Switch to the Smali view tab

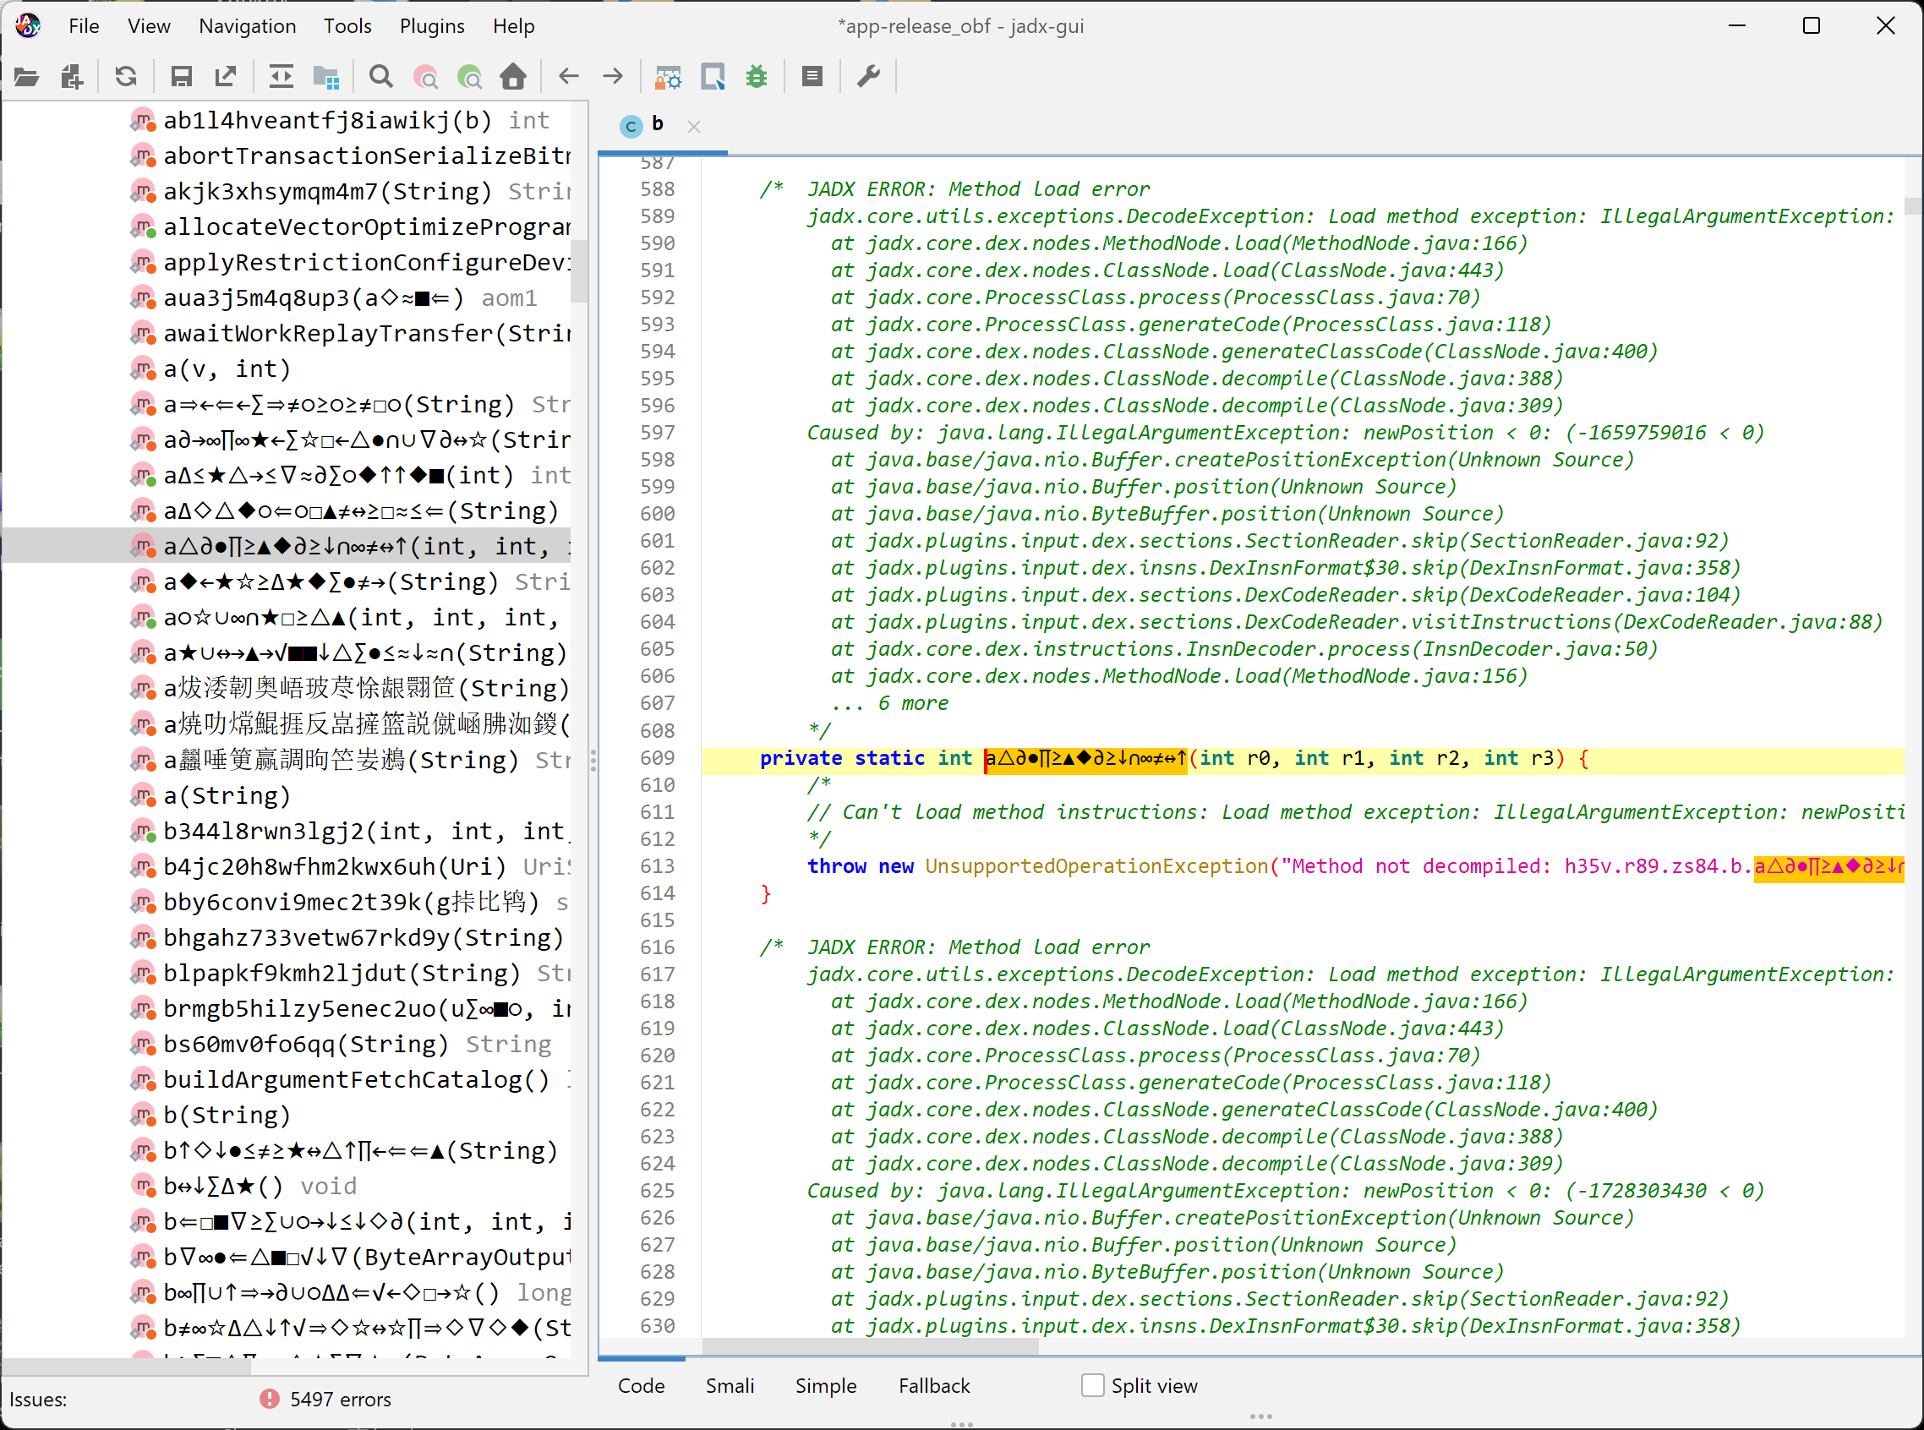[730, 1386]
